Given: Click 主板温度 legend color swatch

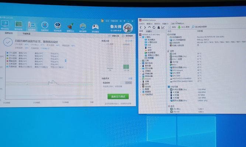Looking at the screenshot, I should pyautogui.click(x=7, y=64).
